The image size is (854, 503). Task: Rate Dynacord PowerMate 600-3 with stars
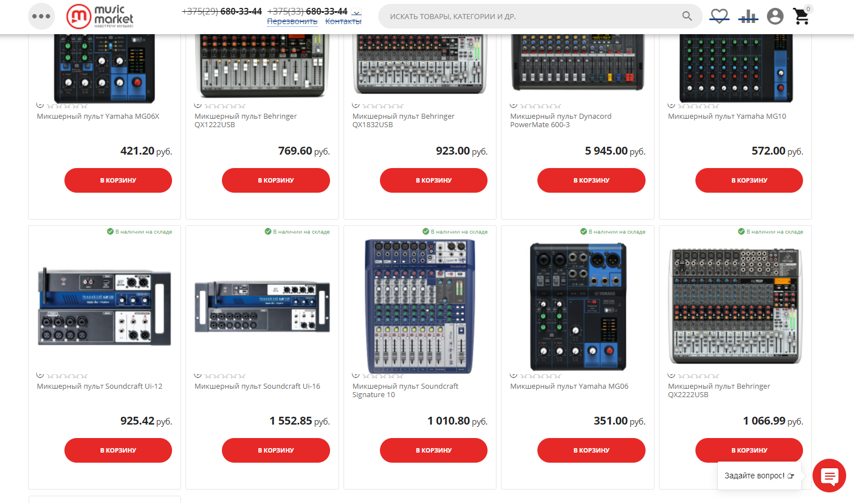pos(540,106)
